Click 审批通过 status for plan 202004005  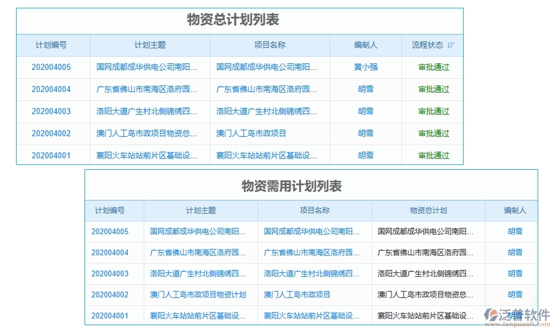pos(433,67)
